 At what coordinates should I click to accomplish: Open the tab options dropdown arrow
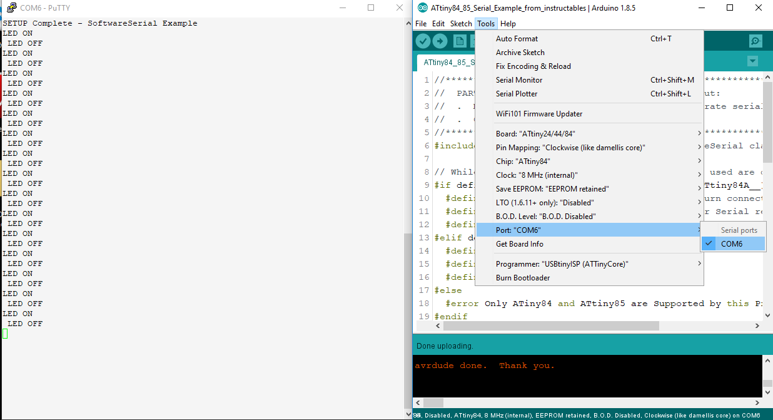752,61
